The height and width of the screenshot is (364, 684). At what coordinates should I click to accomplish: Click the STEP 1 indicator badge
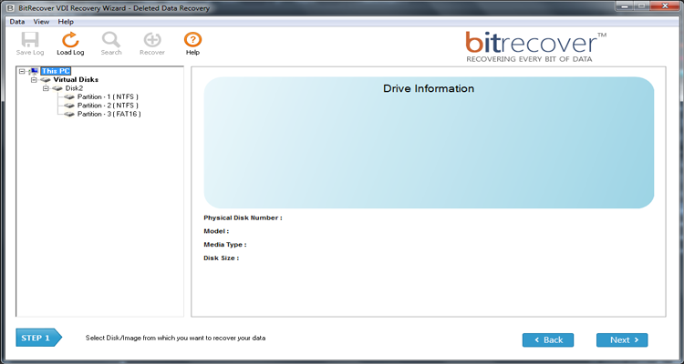pyautogui.click(x=37, y=338)
